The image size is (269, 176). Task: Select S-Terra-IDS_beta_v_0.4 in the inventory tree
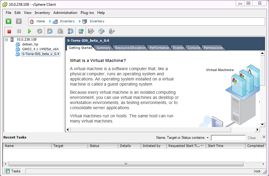click(41, 54)
